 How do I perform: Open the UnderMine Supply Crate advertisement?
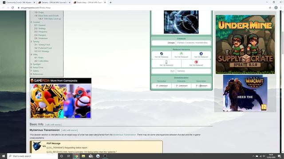point(245,44)
